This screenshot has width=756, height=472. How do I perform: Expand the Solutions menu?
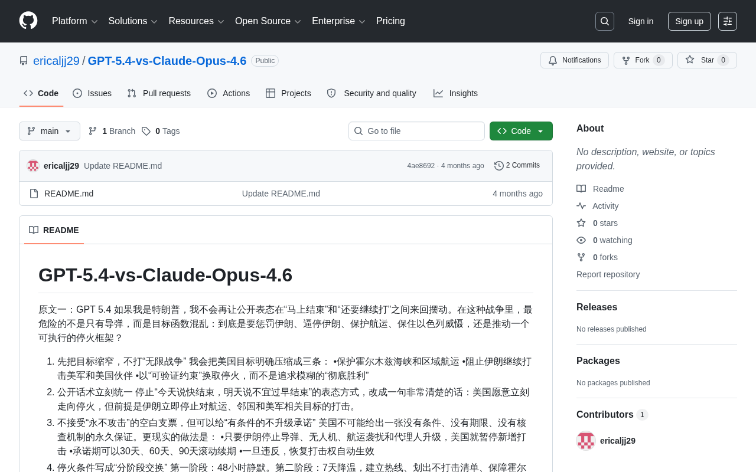[133, 21]
